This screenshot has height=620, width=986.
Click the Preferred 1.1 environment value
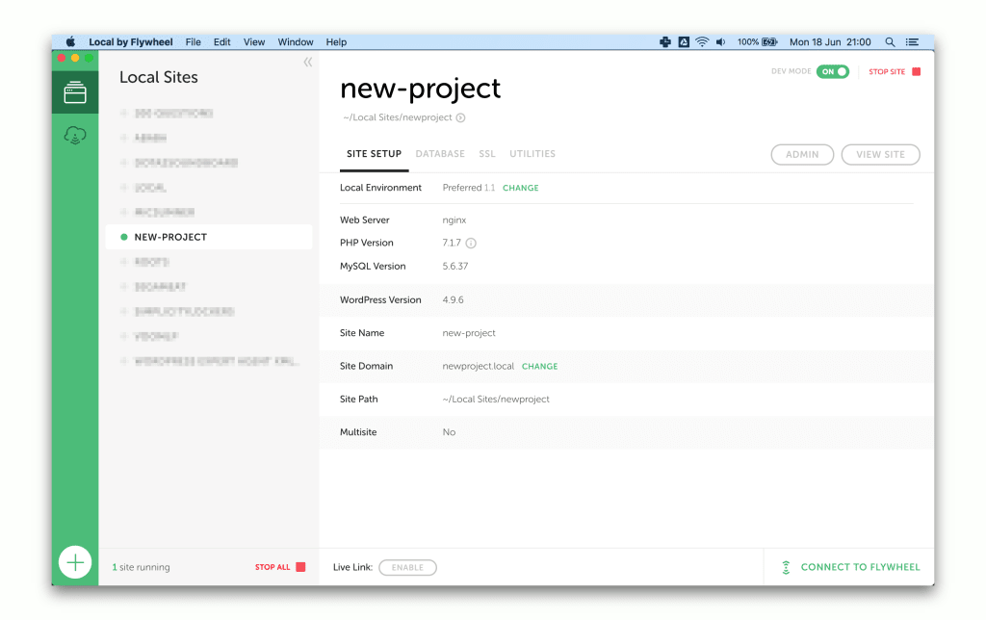click(x=469, y=188)
